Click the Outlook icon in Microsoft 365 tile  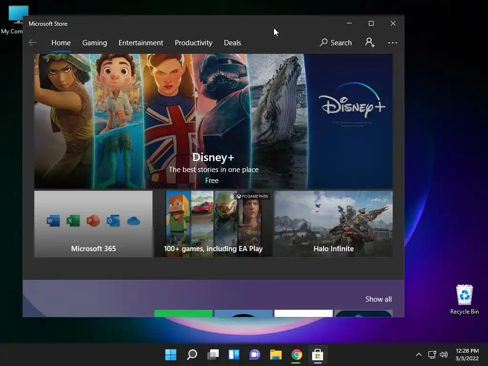click(113, 221)
